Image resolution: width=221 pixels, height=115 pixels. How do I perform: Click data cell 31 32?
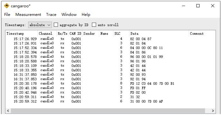[x=135, y=97]
